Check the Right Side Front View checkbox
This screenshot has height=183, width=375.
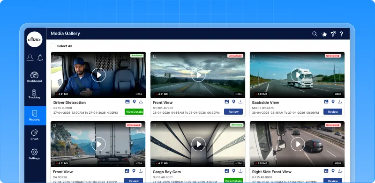coord(254,125)
